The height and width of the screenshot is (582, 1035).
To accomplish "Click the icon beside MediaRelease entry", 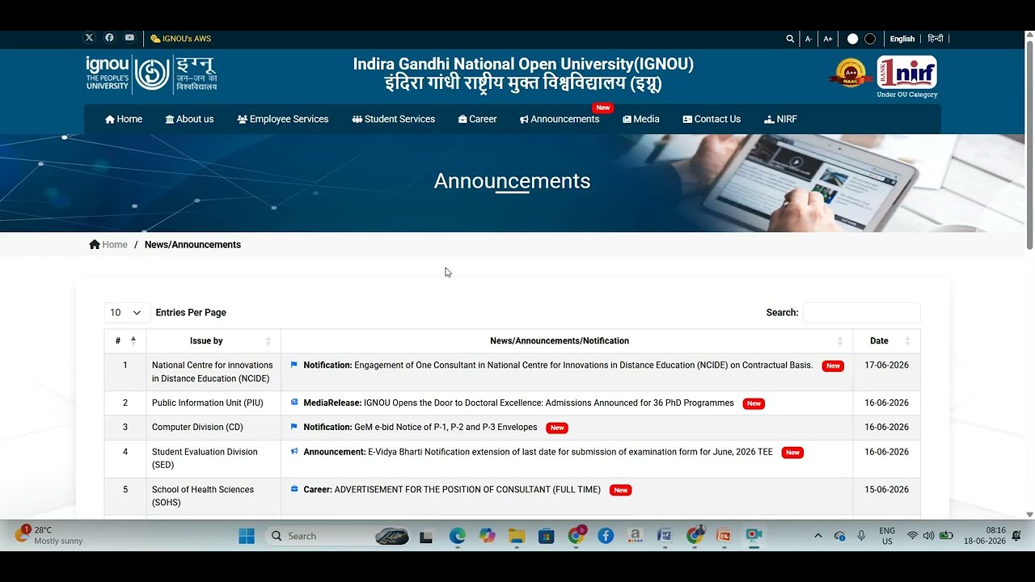I will 294,402.
